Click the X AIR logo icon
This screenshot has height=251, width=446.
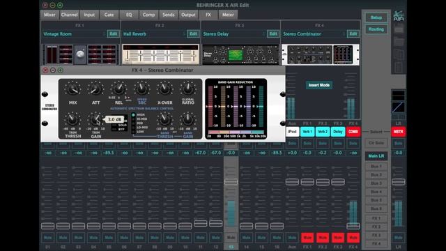(x=399, y=15)
